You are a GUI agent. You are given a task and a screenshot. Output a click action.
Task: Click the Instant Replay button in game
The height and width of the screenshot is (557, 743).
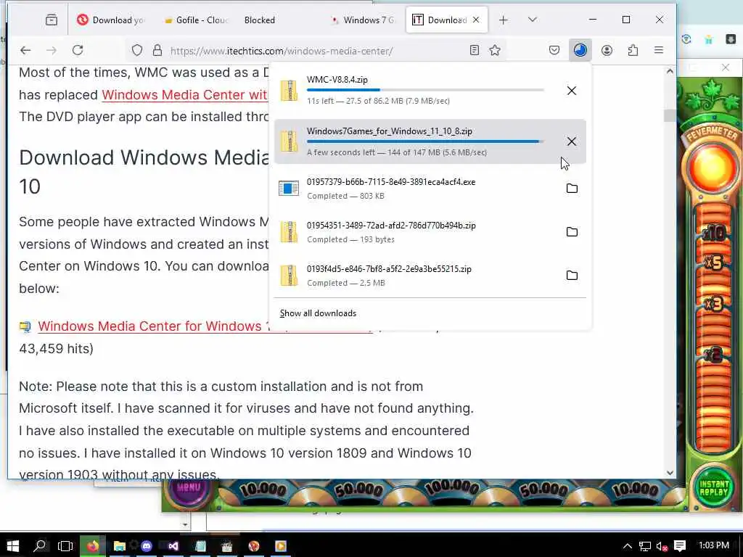(x=713, y=488)
